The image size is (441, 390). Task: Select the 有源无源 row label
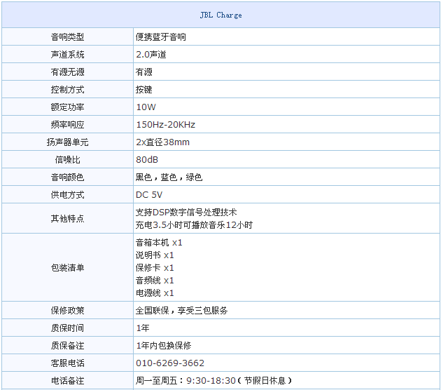(67, 72)
